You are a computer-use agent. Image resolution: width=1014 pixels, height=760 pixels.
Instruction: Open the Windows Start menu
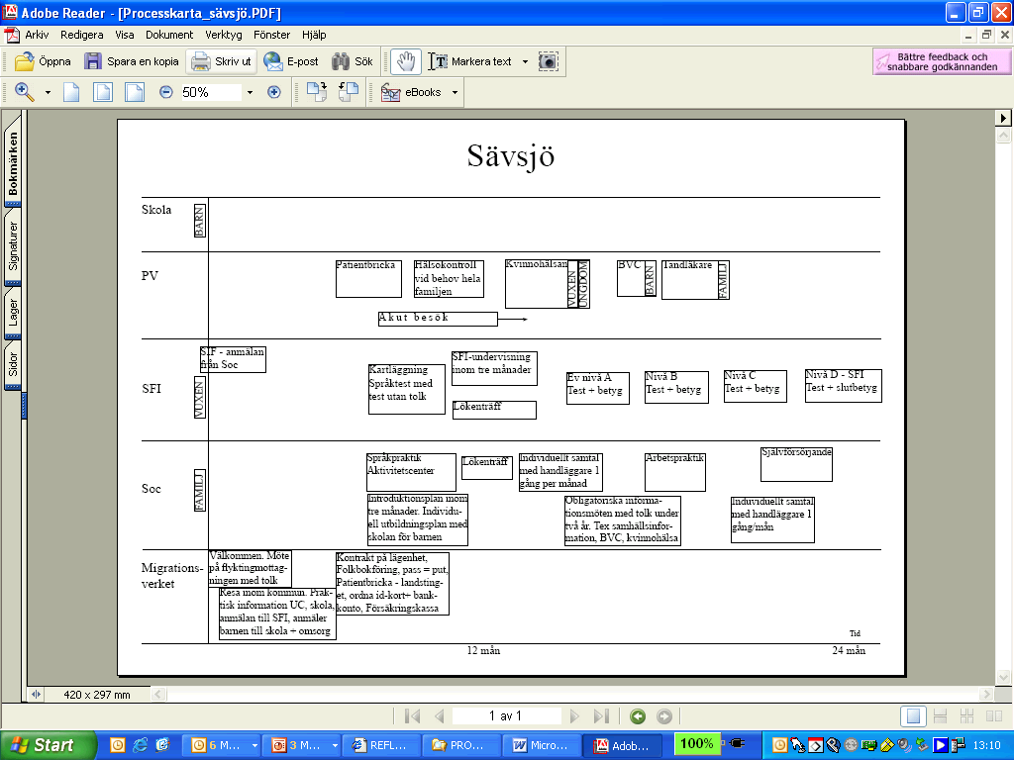(48, 745)
